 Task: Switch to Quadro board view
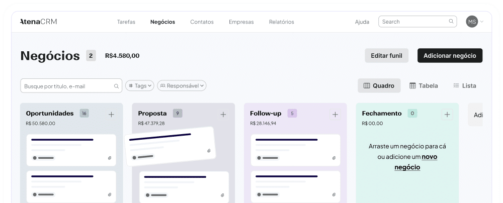379,86
